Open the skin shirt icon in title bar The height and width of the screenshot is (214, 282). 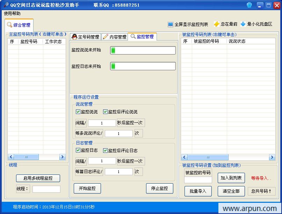click(249, 5)
